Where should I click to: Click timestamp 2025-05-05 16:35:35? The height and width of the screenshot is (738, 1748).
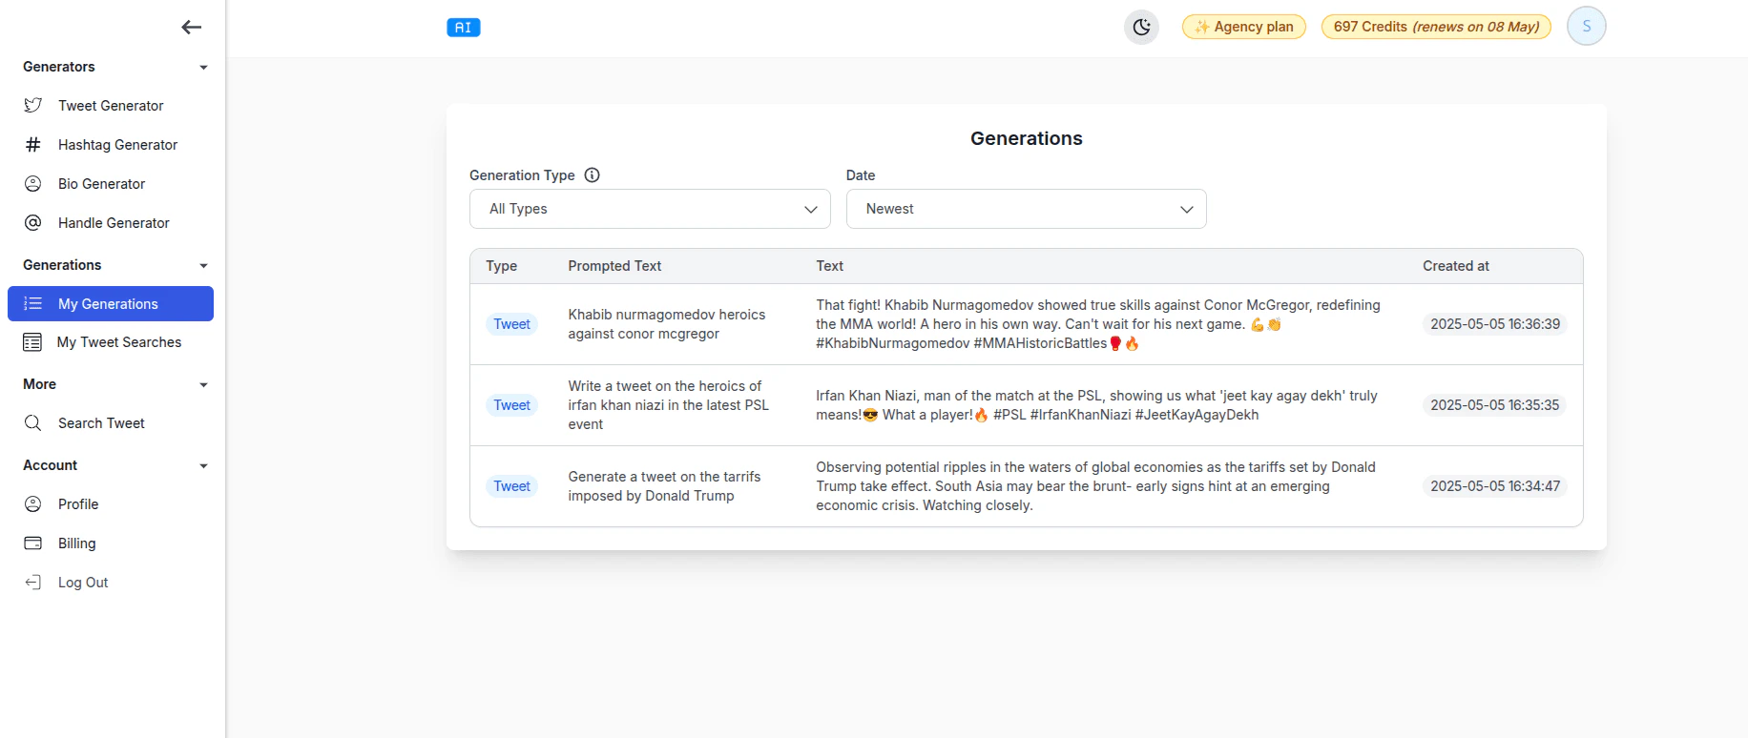click(1494, 405)
